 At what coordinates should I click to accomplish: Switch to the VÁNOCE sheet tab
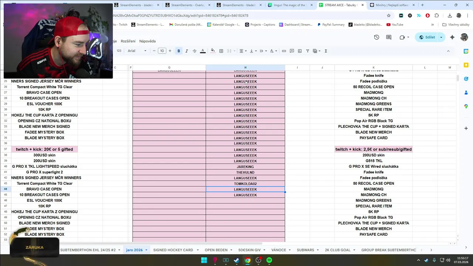[x=279, y=250]
